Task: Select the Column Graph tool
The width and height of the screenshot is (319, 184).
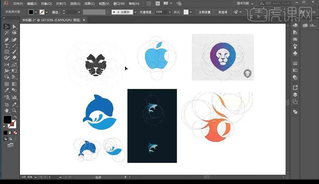Action: (x=14, y=97)
